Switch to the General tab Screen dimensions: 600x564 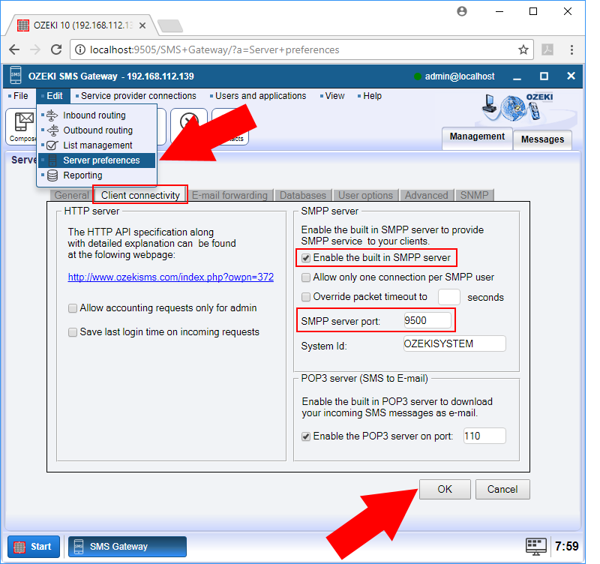[x=71, y=195]
